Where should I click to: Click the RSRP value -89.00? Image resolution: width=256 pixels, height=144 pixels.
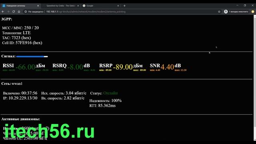[x=123, y=67]
